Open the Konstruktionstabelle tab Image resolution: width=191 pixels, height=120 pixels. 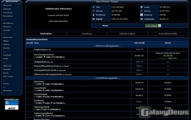click(x=168, y=34)
